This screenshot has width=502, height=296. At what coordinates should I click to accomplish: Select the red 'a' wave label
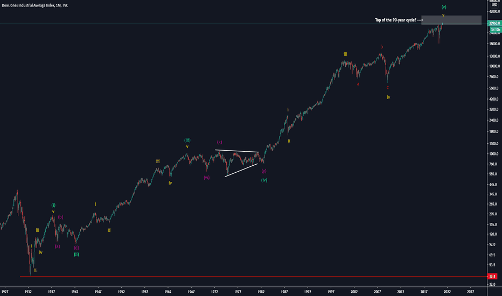pyautogui.click(x=358, y=84)
